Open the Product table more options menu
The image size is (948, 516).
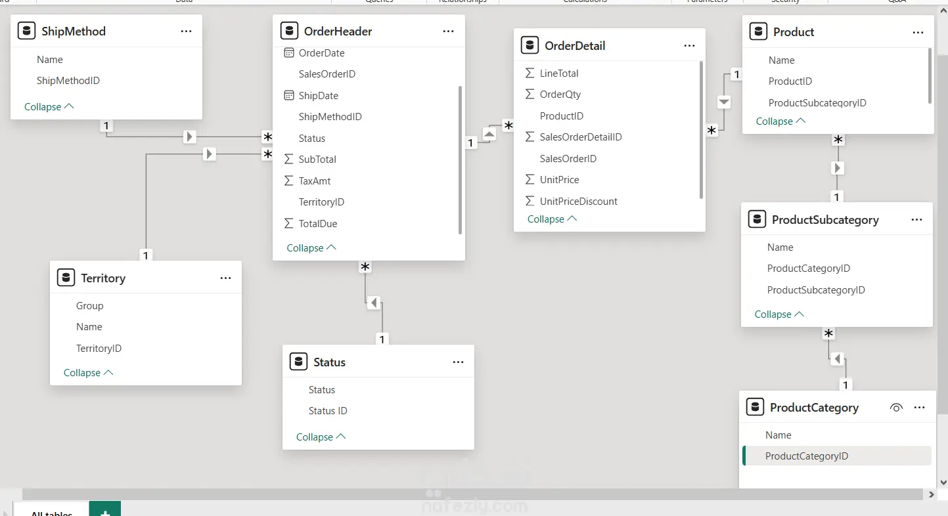918,32
